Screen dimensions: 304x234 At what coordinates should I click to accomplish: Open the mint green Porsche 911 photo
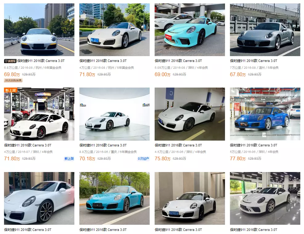(x=189, y=30)
